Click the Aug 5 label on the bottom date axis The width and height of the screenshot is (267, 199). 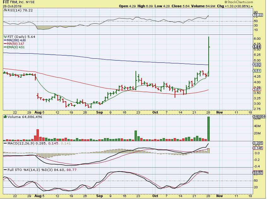[x=39, y=196]
